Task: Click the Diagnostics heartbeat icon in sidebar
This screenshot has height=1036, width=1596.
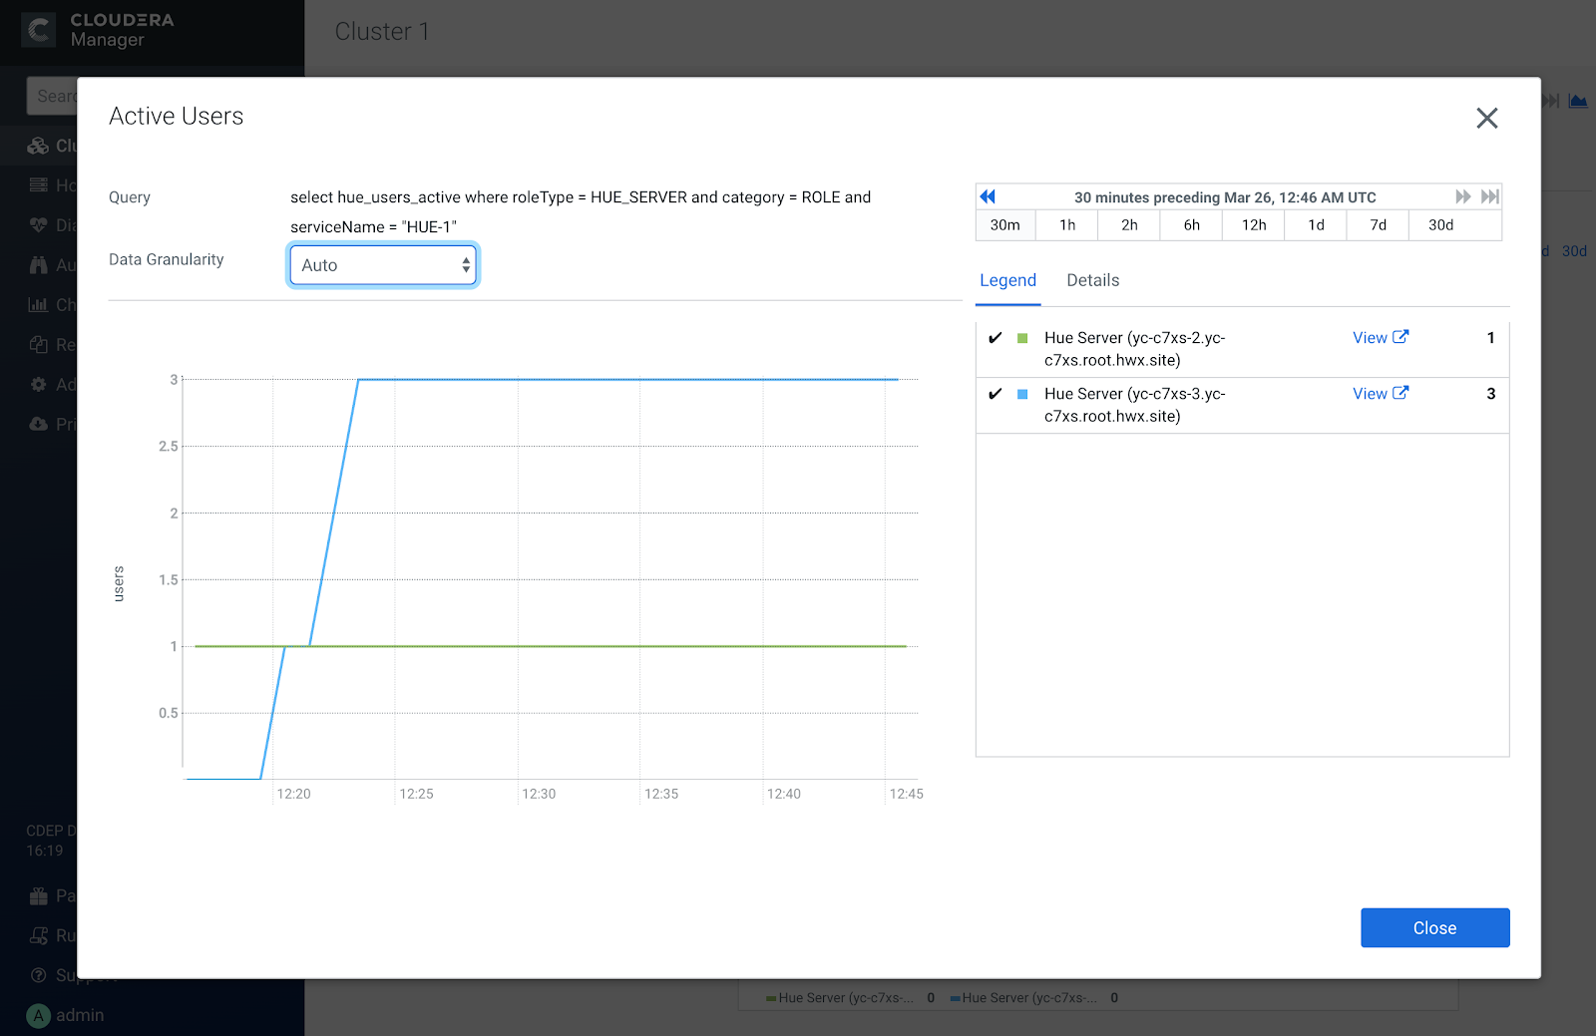Action: tap(38, 224)
